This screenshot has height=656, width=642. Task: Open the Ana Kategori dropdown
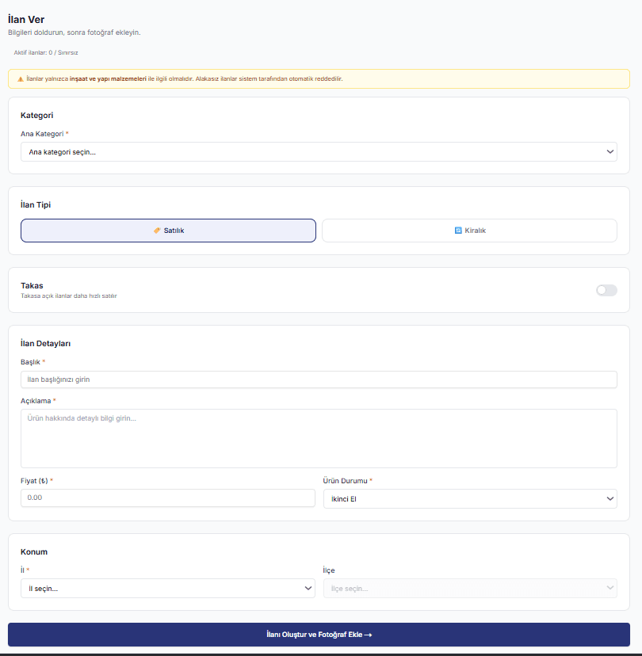pos(319,151)
